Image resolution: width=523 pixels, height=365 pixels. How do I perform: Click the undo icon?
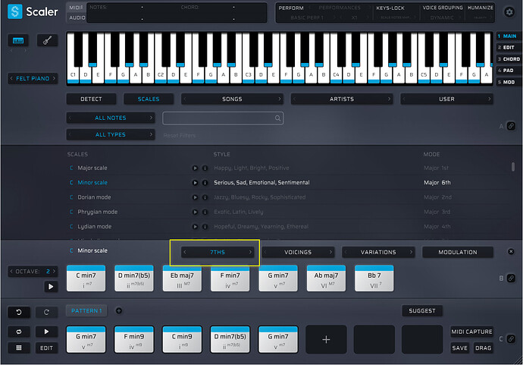coord(19,312)
